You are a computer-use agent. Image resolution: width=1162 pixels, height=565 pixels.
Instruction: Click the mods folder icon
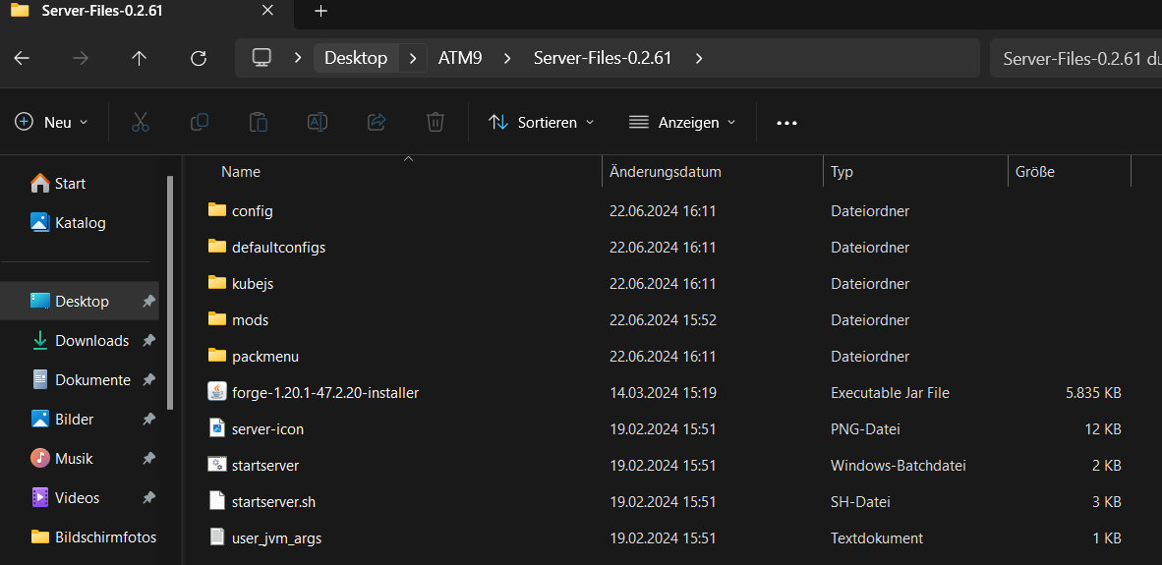pos(216,320)
